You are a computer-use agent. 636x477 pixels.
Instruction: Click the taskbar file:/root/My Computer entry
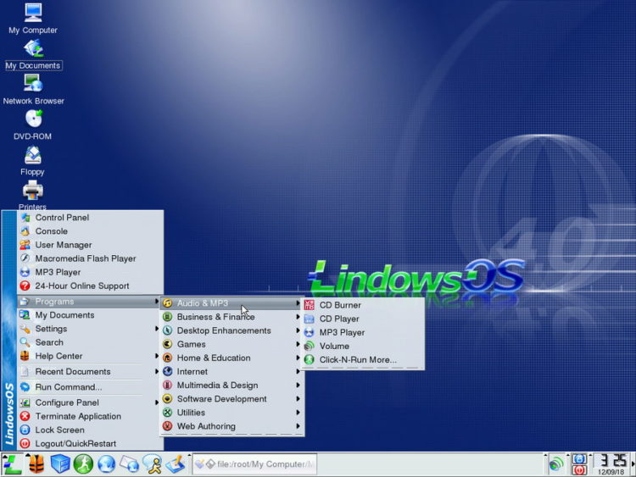tap(254, 463)
